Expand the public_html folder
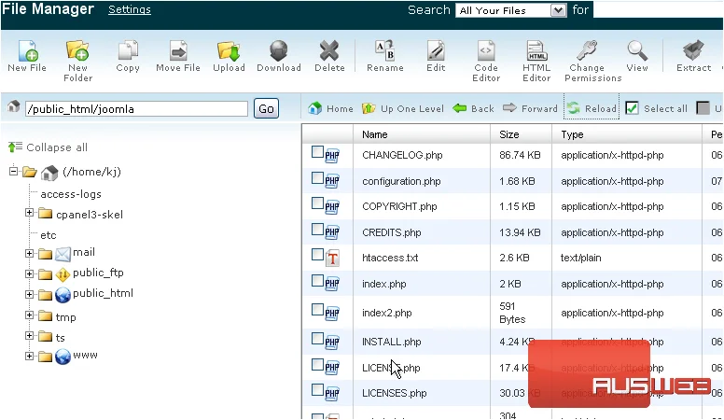The width and height of the screenshot is (724, 420). pyautogui.click(x=29, y=294)
